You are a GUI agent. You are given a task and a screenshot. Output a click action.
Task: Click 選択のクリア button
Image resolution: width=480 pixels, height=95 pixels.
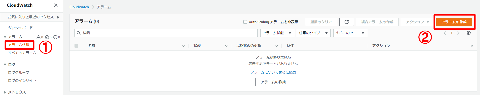(321, 22)
